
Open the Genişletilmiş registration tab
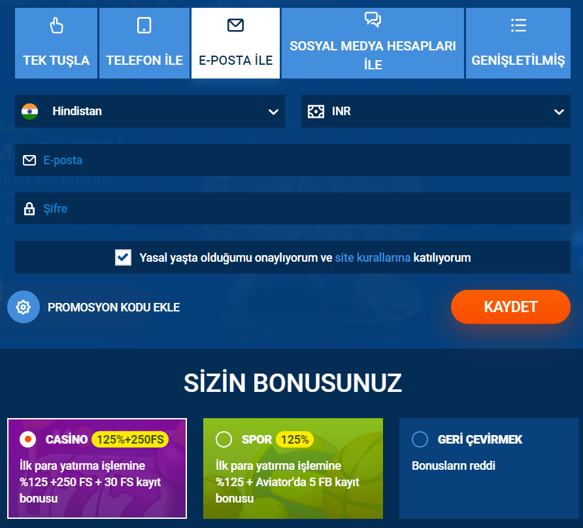[518, 43]
